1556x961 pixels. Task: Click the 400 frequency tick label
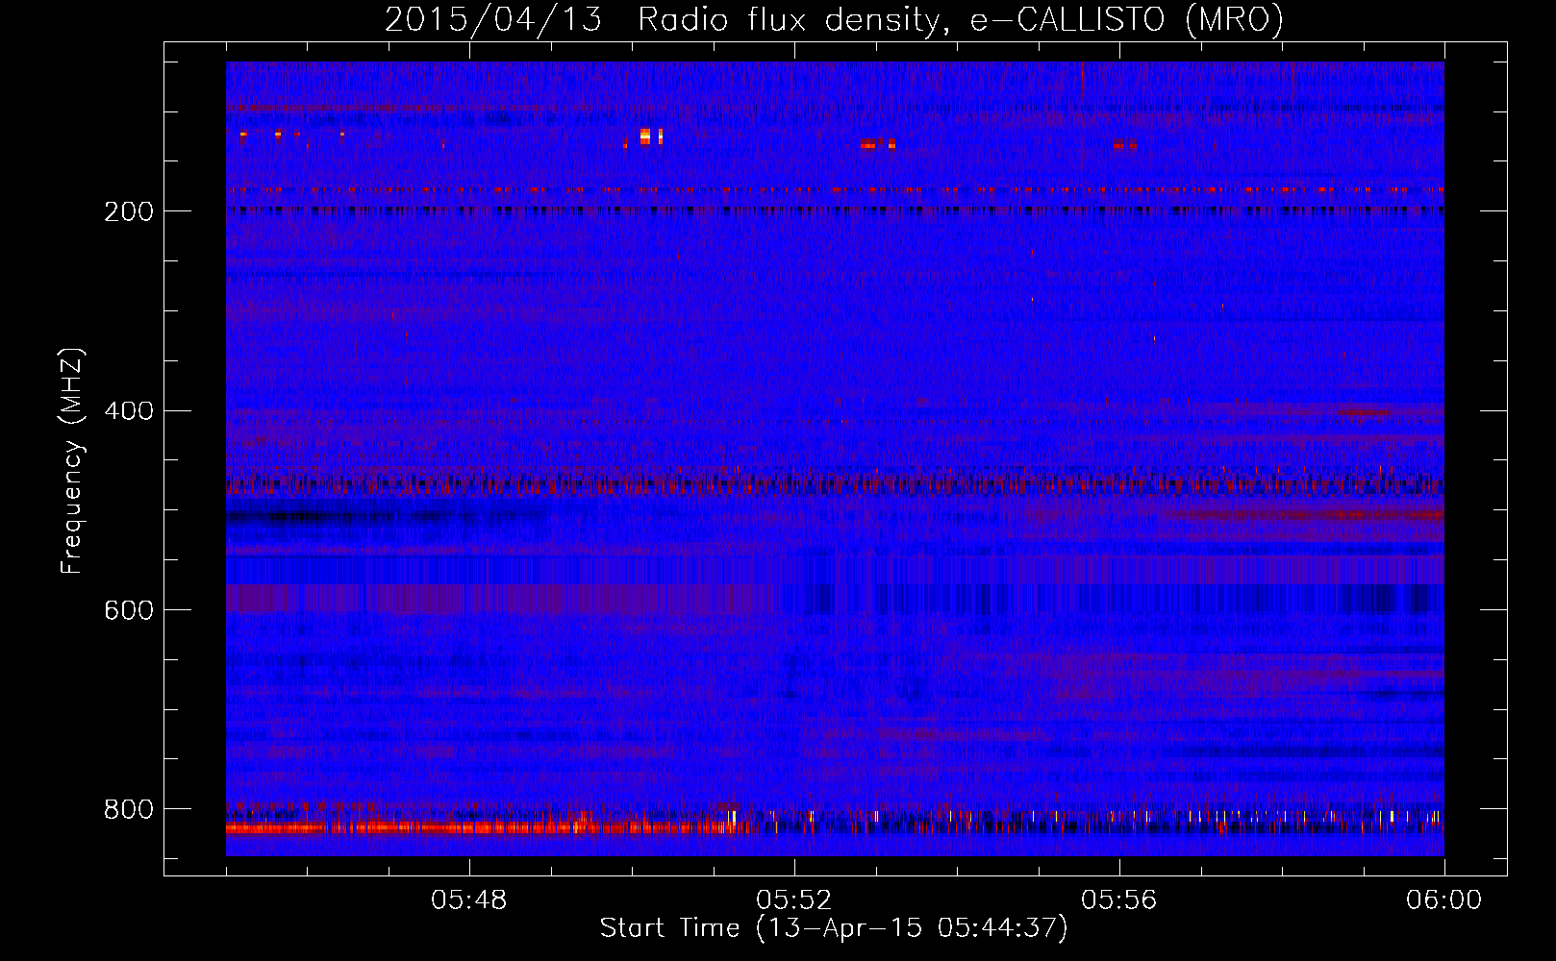[128, 411]
